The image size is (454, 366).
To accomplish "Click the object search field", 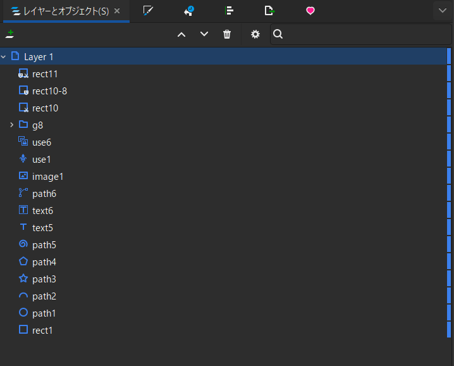I will click(x=360, y=34).
